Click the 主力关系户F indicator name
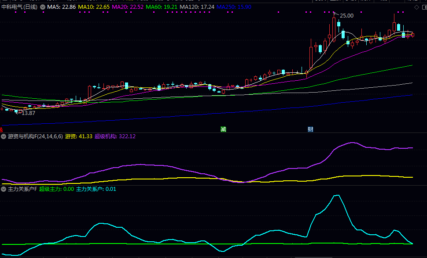427x258 pixels. pyautogui.click(x=22, y=189)
